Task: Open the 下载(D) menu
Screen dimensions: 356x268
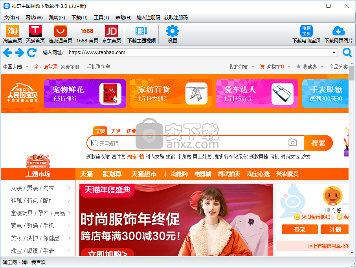Action: tap(79, 17)
